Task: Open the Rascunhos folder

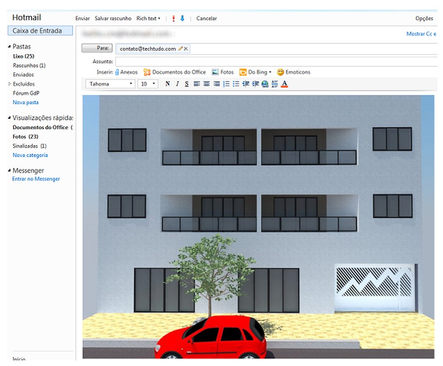Action: [x=29, y=65]
